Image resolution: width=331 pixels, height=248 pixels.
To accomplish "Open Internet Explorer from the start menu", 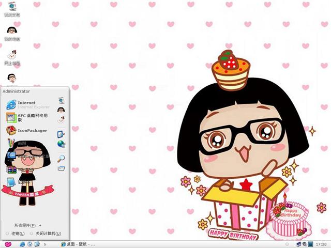I will (26, 104).
